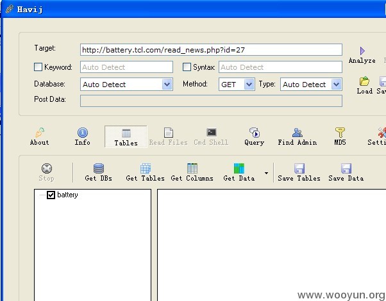The width and height of the screenshot is (386, 301).
Task: Open the Info panel icon
Action: pos(83,133)
